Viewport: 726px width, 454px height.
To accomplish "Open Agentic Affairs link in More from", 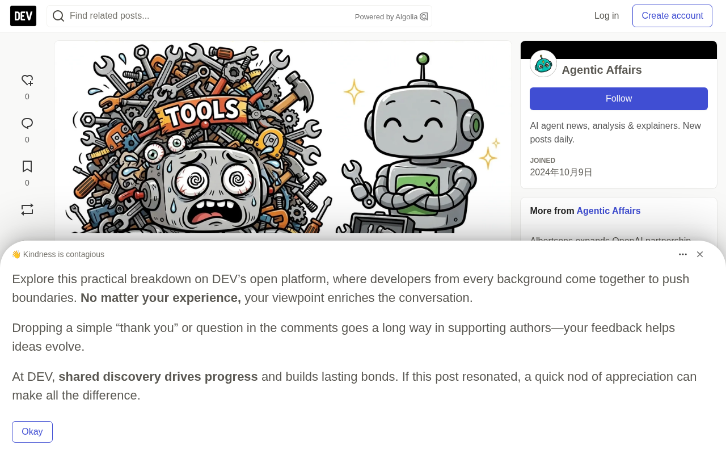I will point(609,211).
